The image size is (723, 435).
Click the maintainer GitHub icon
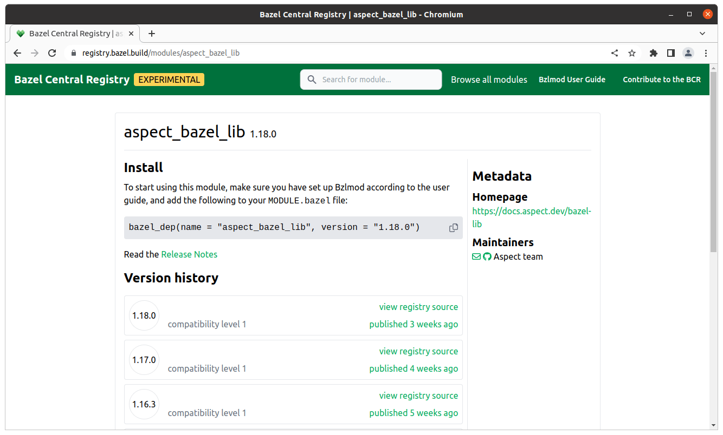point(487,256)
